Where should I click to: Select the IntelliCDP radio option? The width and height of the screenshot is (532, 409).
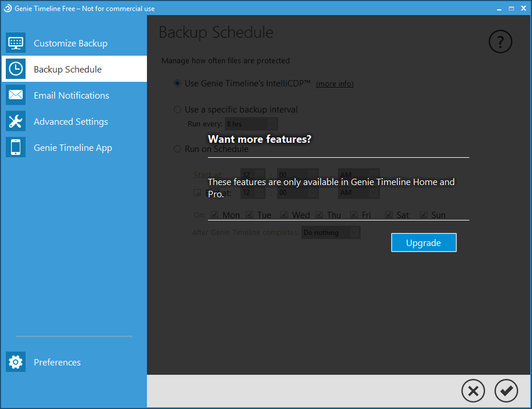(x=178, y=83)
